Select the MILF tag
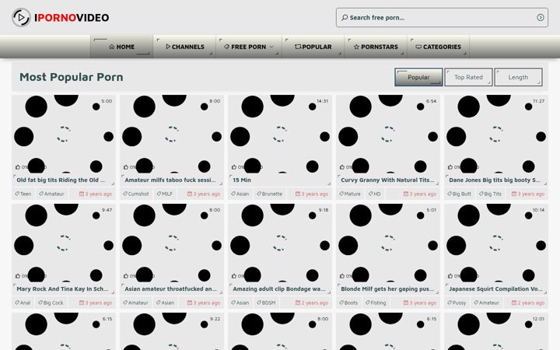This screenshot has height=350, width=560. (x=164, y=194)
